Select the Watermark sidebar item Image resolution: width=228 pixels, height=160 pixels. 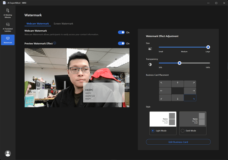[8, 40]
